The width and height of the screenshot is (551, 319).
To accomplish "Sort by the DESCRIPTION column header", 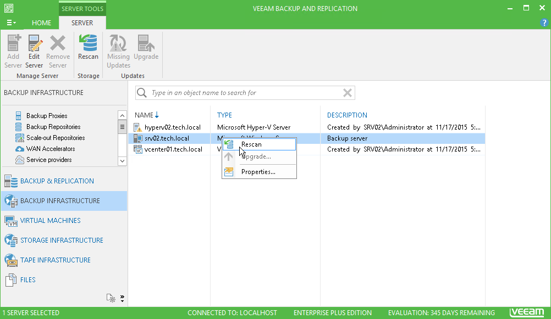I will pos(347,115).
